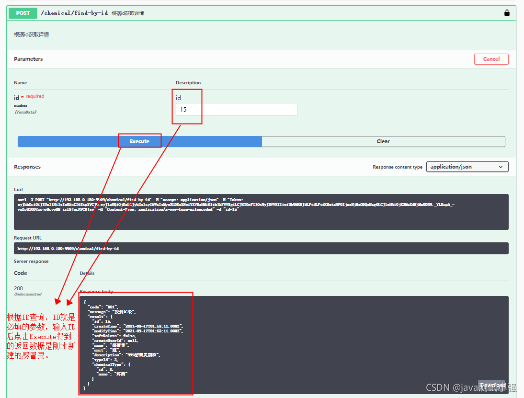Click the Description column header
Image resolution: width=524 pixels, height=398 pixels.
(188, 83)
